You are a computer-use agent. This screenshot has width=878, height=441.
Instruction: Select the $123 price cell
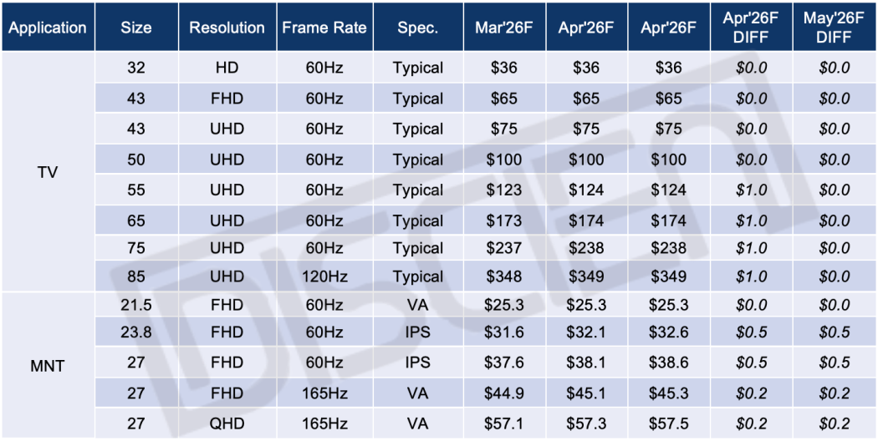click(504, 190)
